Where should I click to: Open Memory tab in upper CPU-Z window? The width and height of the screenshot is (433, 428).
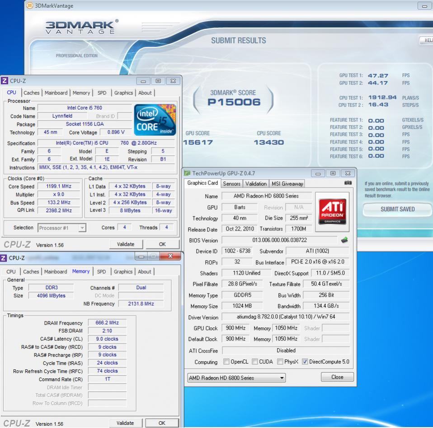pyautogui.click(x=81, y=93)
